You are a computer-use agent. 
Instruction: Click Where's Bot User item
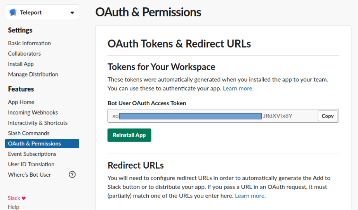click(30, 175)
